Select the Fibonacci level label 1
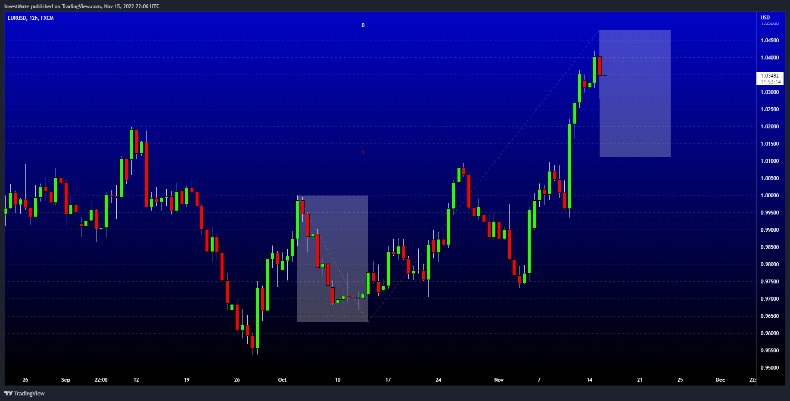The image size is (790, 401). (x=363, y=152)
